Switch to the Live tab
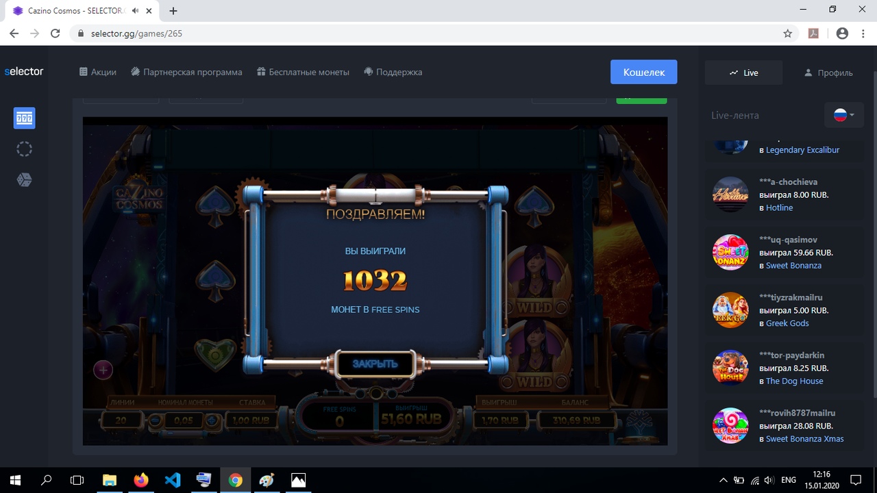The width and height of the screenshot is (877, 493). (743, 73)
